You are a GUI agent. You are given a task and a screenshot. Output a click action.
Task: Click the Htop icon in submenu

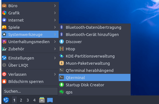tap(62, 49)
